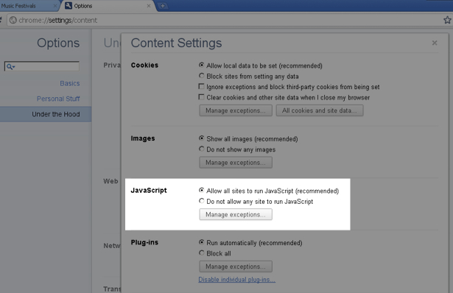Click the wrench icon on Options tab
The width and height of the screenshot is (453, 293).
click(x=69, y=5)
